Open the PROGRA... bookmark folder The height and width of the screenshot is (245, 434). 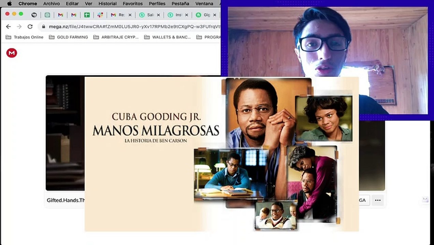(208, 37)
